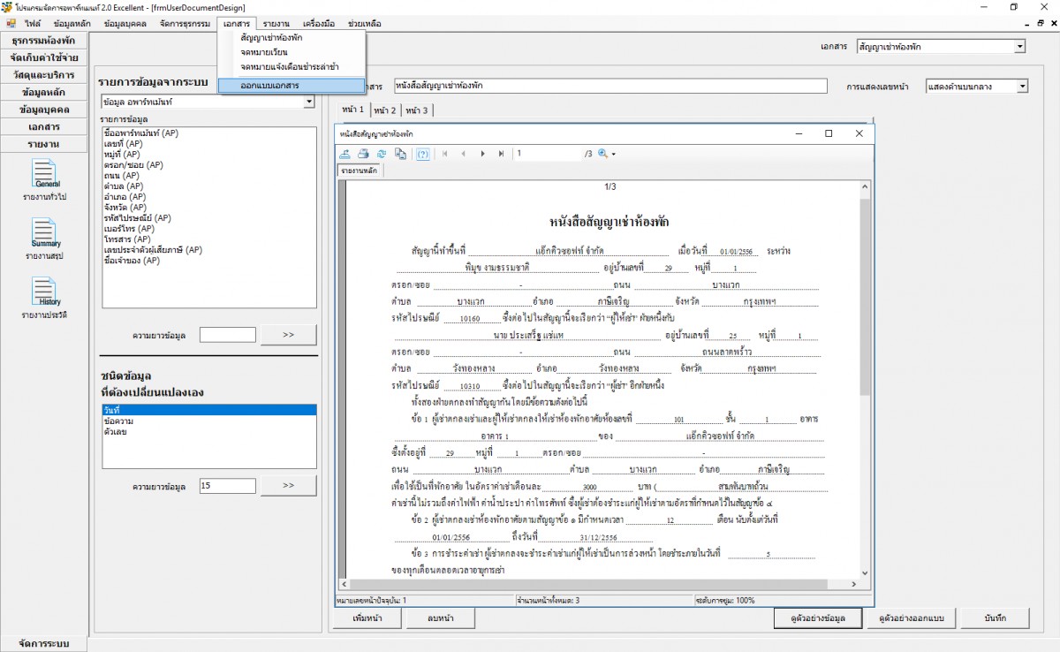
Task: Click the copy pages icon in preview toolbar
Action: tap(400, 154)
